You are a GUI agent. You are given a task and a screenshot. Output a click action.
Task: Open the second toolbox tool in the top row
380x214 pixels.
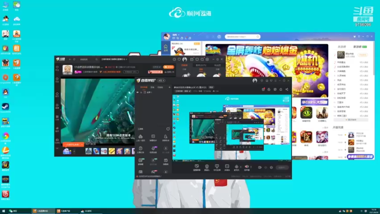pyautogui.click(x=153, y=138)
